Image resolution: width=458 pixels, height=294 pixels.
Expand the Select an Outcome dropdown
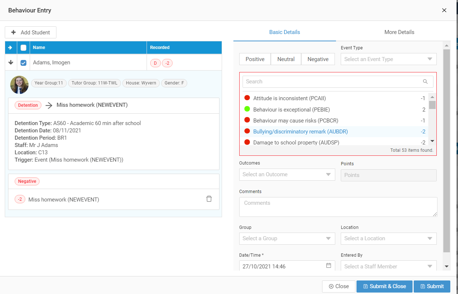[x=287, y=174]
